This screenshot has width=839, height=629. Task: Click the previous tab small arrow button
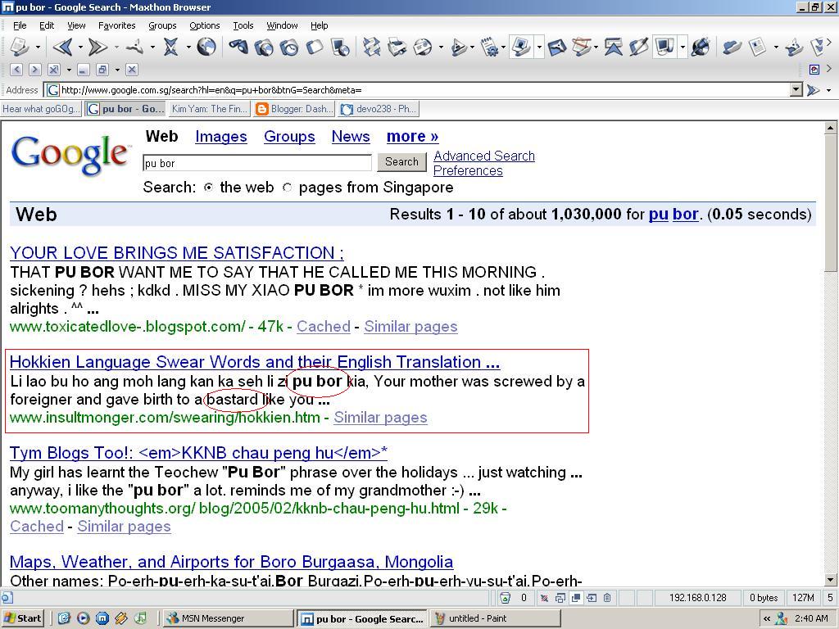(x=16, y=70)
